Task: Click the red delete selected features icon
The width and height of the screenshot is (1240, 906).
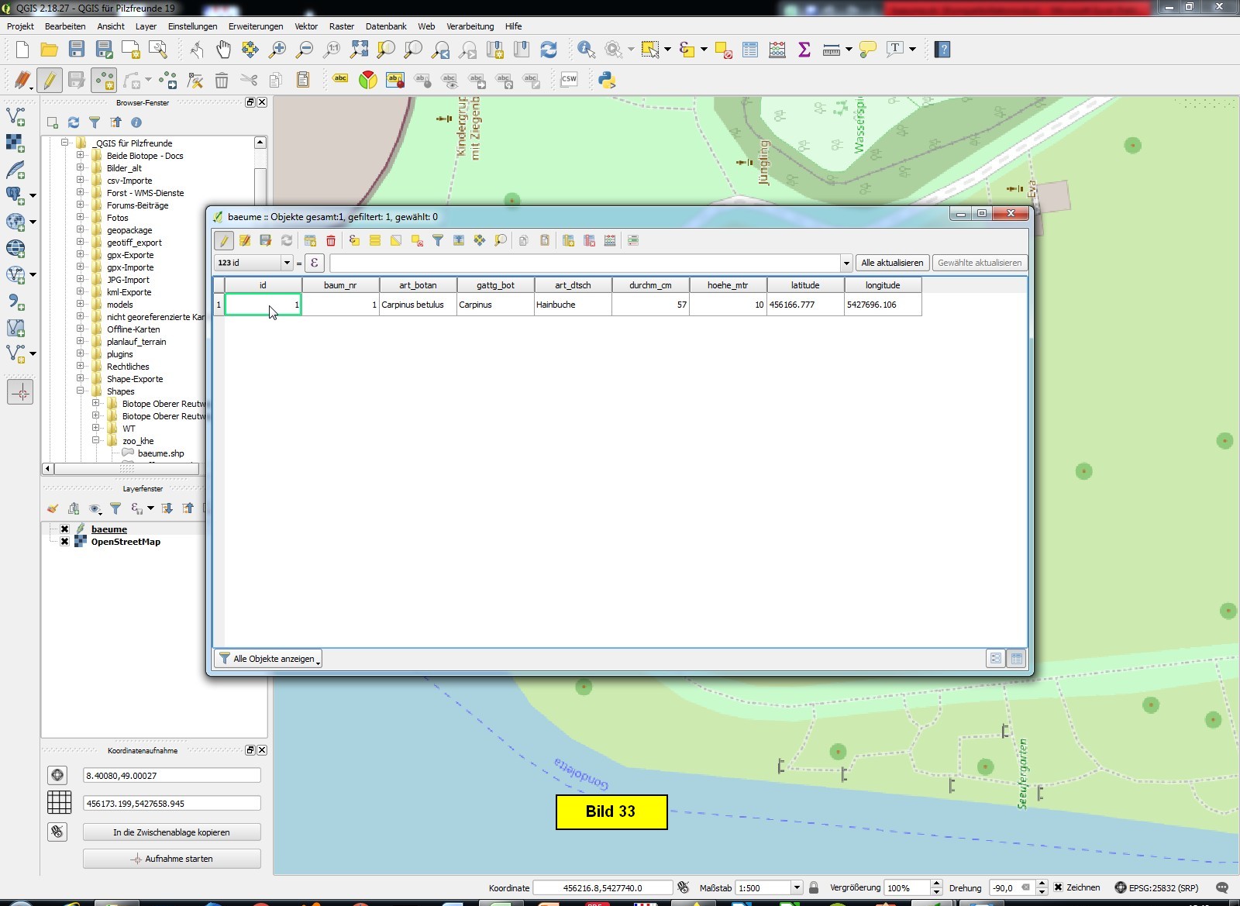Action: pos(331,241)
